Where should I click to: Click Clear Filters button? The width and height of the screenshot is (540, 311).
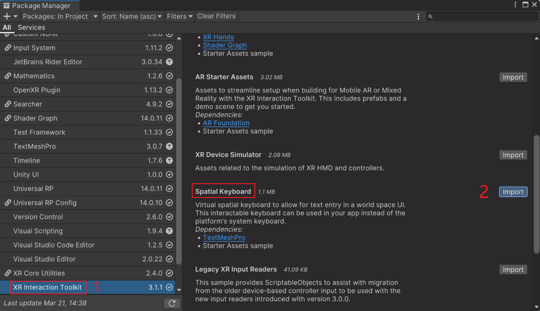coord(216,16)
